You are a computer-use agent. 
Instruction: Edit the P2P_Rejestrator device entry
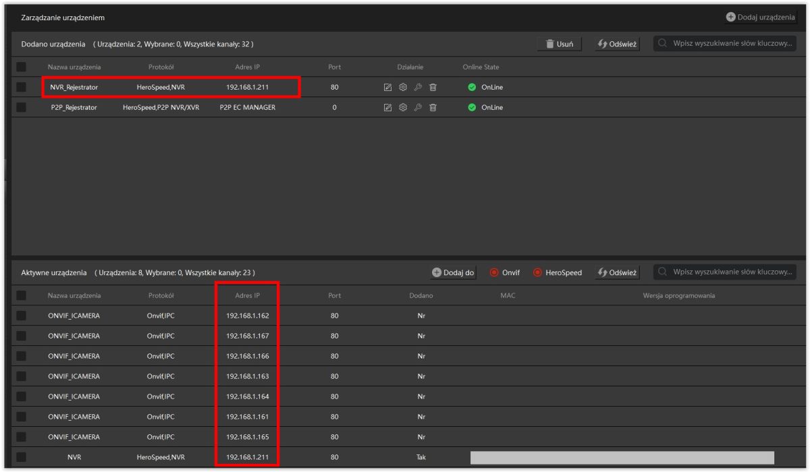[388, 107]
